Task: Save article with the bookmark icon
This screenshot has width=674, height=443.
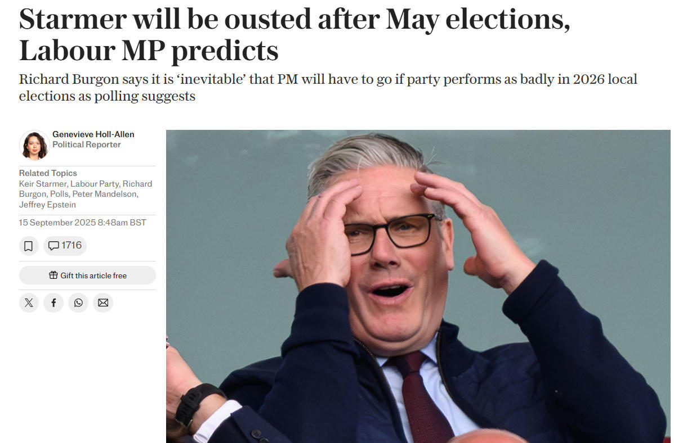Action: coord(29,246)
